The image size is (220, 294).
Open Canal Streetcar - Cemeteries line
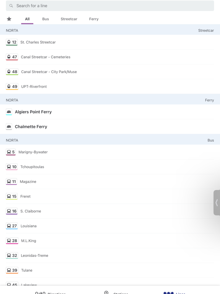click(x=110, y=57)
